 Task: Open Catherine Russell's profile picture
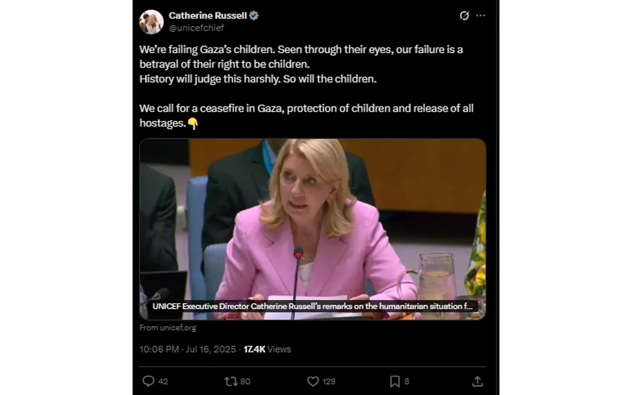(151, 22)
